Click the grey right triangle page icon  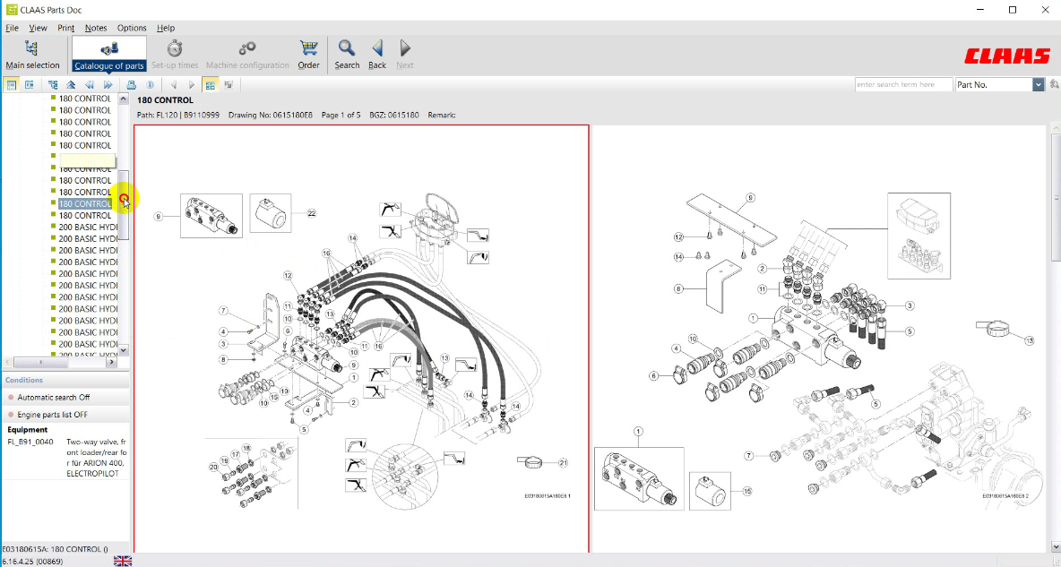192,84
